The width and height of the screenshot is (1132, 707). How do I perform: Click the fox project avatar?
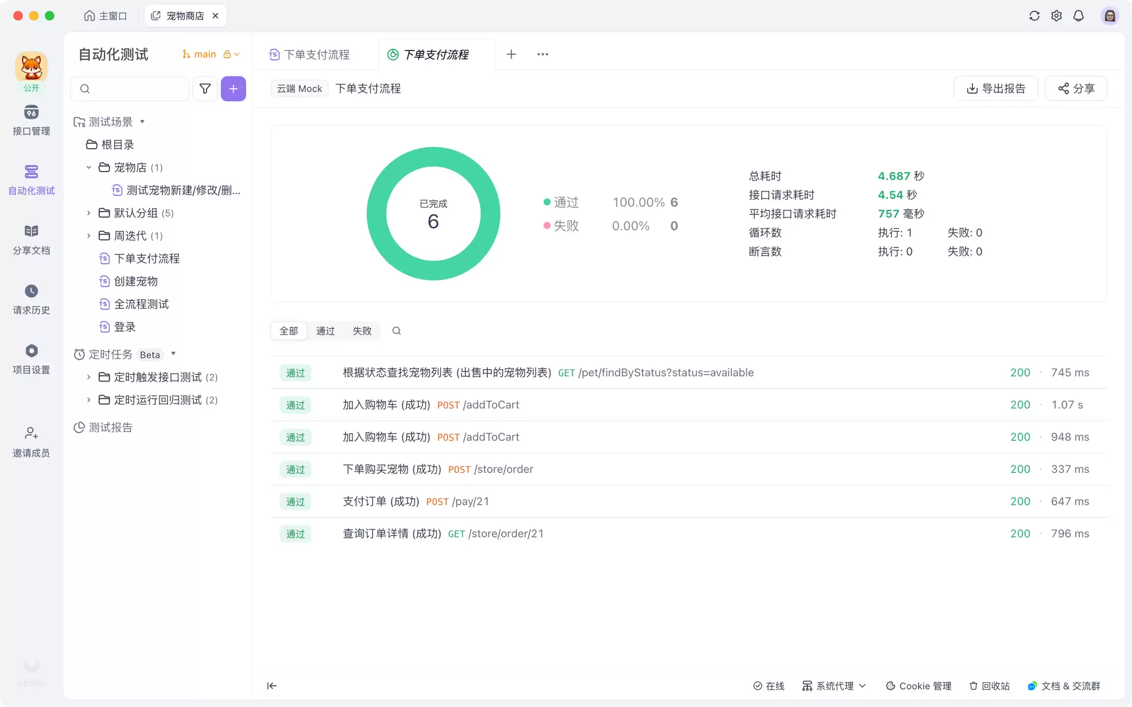click(x=31, y=67)
